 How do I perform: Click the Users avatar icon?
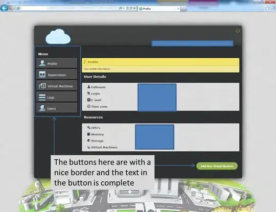[42, 108]
